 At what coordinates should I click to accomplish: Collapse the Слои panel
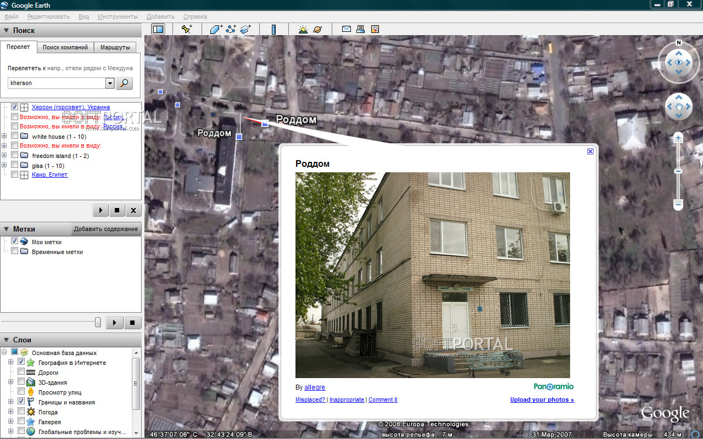[x=6, y=340]
